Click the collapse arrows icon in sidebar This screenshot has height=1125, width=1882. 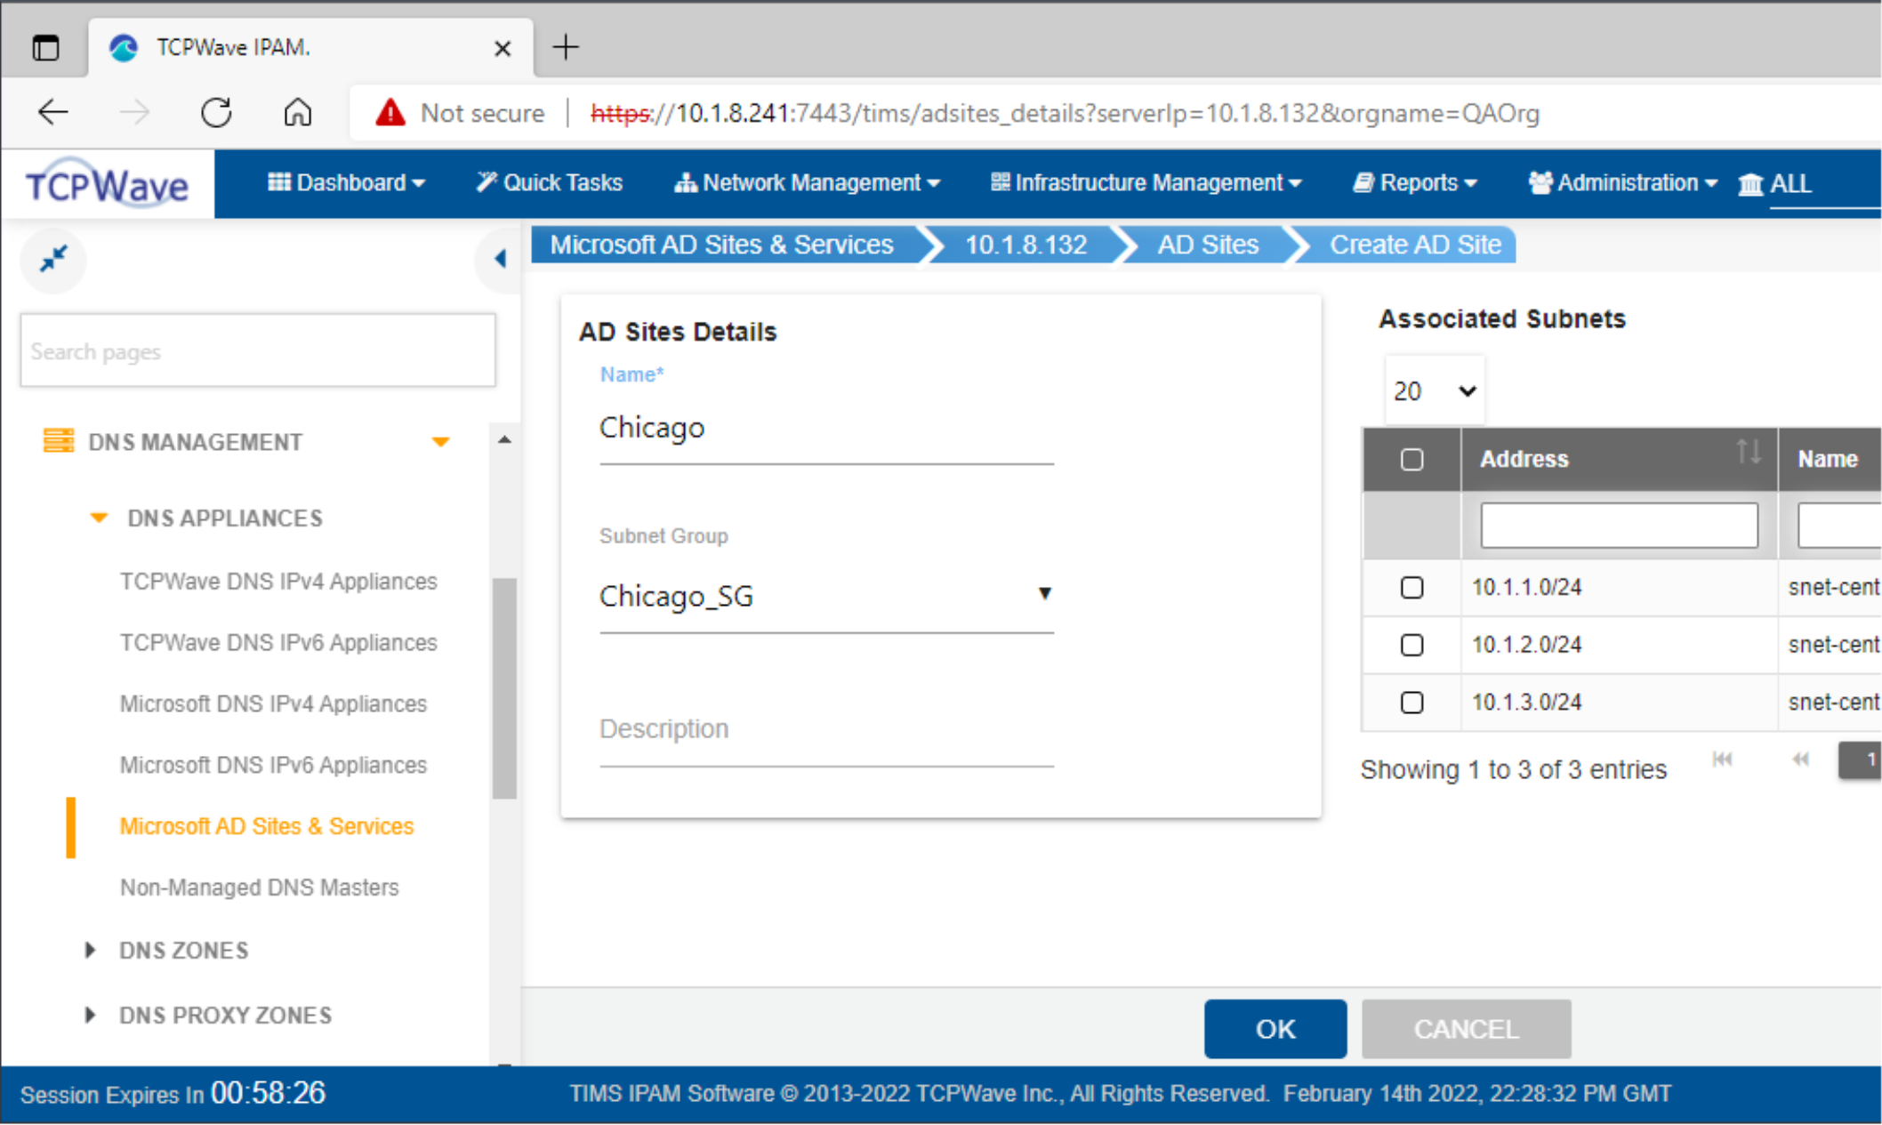[x=53, y=259]
